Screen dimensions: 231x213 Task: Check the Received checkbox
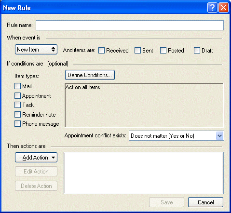click(x=101, y=51)
